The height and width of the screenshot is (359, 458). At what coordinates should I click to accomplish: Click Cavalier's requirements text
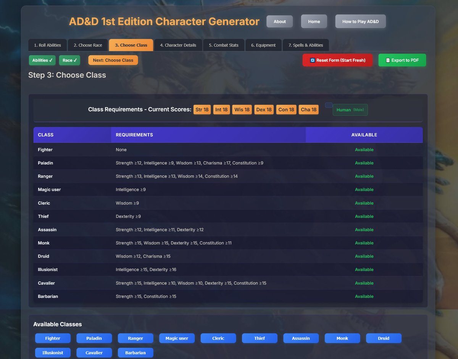click(x=191, y=283)
